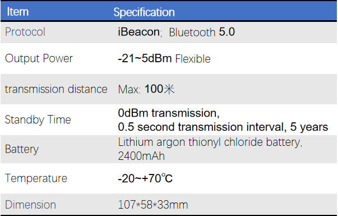Click the iBeacon protocol text
Screen dimensions: 338x216
[x=138, y=32]
